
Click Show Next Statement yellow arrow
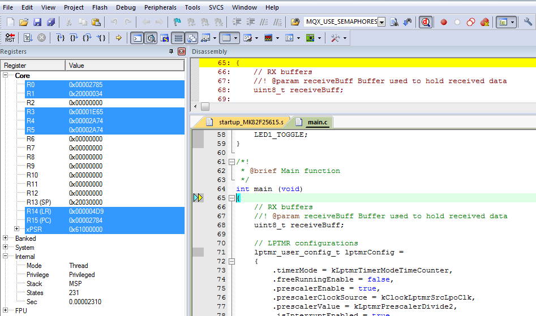click(118, 38)
